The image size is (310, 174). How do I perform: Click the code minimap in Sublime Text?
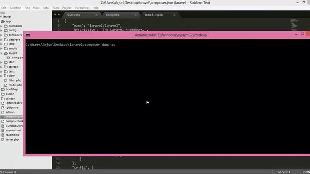point(294,25)
